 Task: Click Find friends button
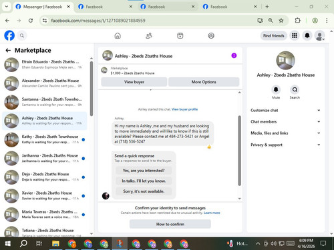tap(274, 36)
